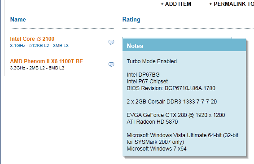Select the Intel DP67BG note line
Image resolution: width=254 pixels, height=164 pixels.
coord(143,75)
